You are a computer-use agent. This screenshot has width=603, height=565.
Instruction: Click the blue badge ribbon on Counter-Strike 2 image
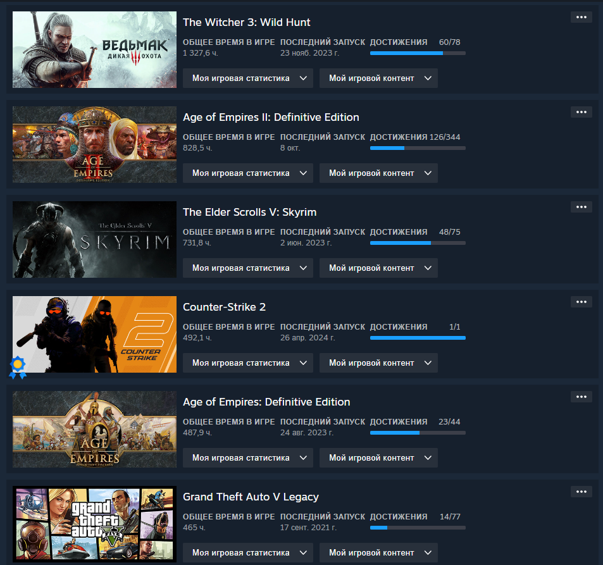(x=18, y=368)
